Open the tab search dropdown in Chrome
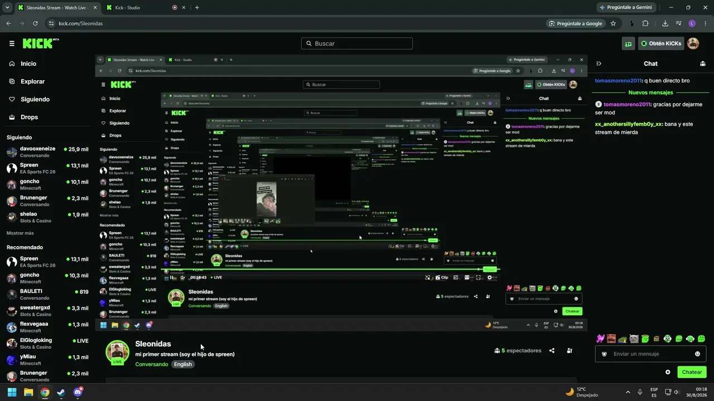 pos(7,7)
